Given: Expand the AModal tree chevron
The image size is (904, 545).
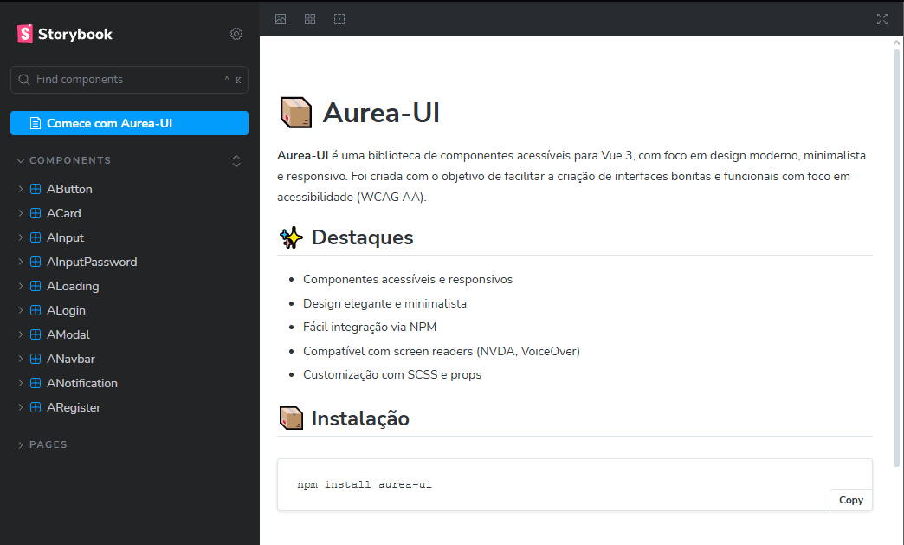Looking at the screenshot, I should coord(21,334).
